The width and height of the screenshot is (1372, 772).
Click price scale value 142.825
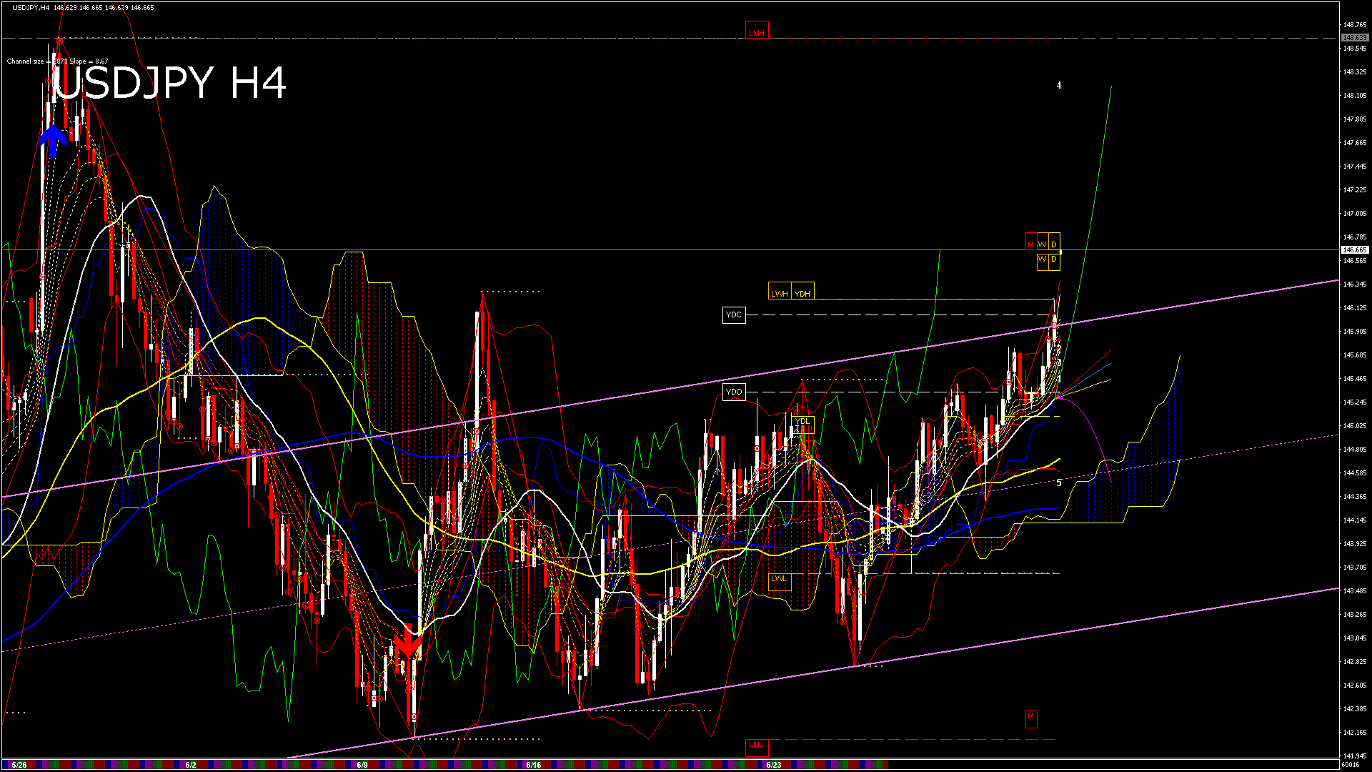coord(1355,662)
